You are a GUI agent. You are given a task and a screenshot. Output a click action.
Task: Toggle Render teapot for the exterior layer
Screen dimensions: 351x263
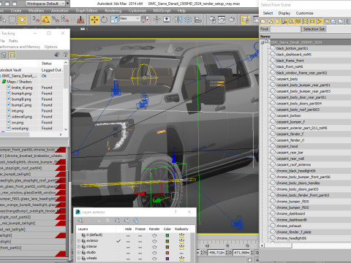click(154, 241)
